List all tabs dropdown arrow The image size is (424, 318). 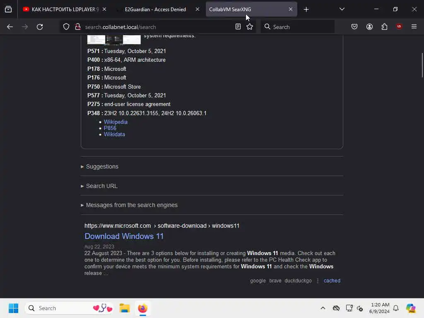[342, 9]
